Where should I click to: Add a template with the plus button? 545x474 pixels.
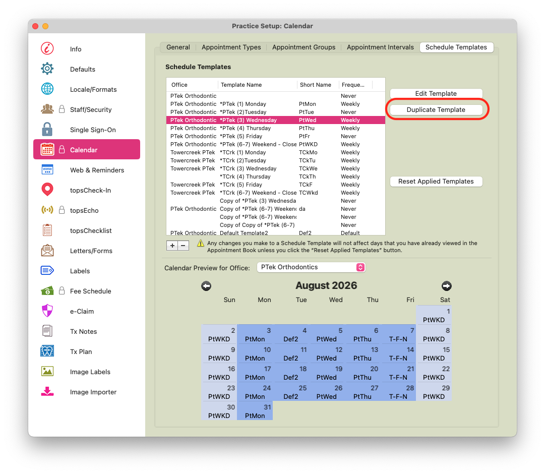[x=172, y=246]
